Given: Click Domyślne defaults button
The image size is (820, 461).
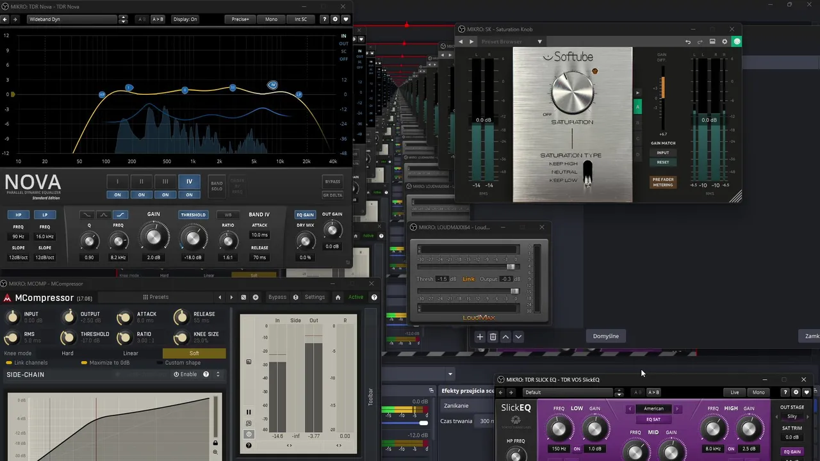Looking at the screenshot, I should tap(606, 336).
